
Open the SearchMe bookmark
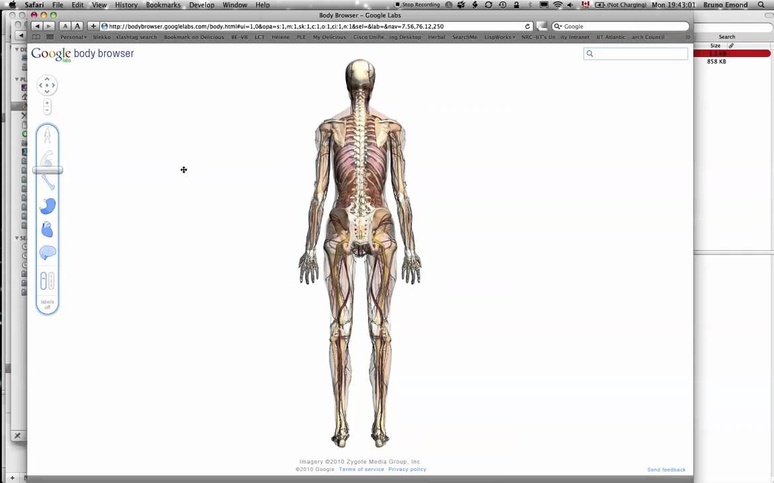464,37
